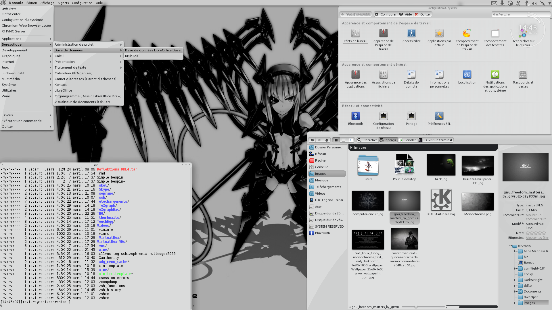Set rating to first star
Viewport: 552px width, 310px height.
pyautogui.click(x=528, y=233)
